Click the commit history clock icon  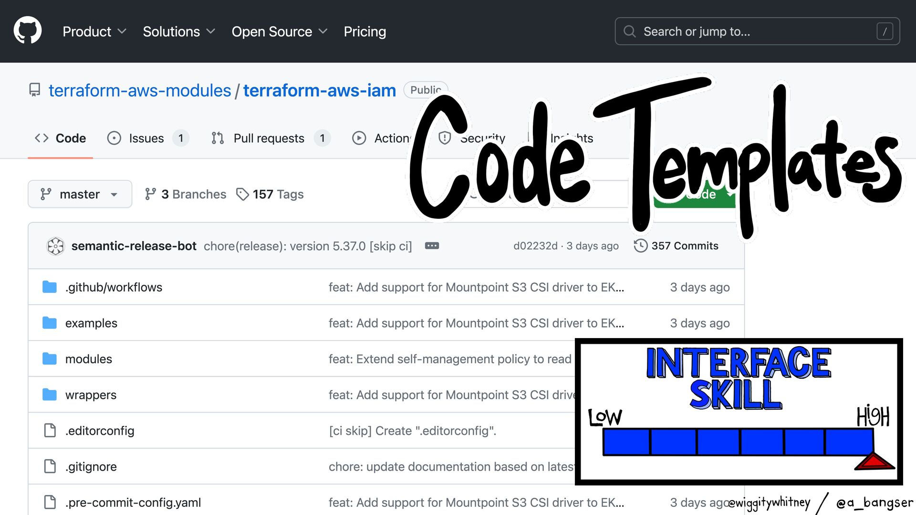pos(641,246)
